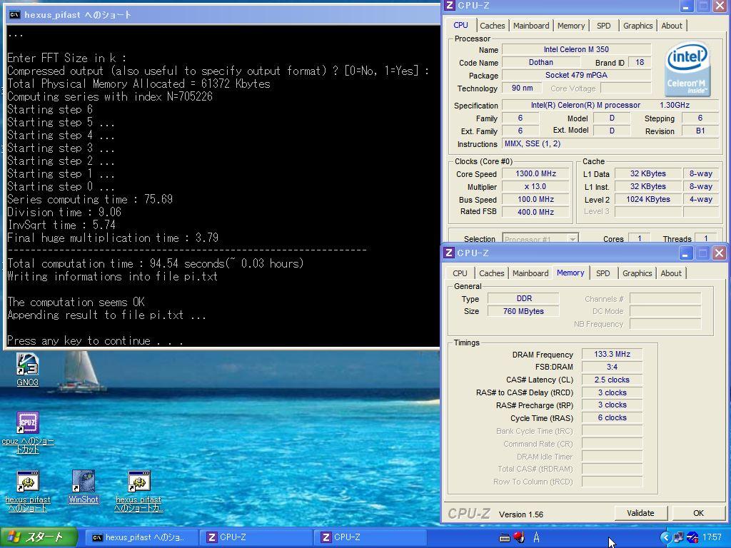Click the Package value Socket 479 mPGA

pos(576,75)
